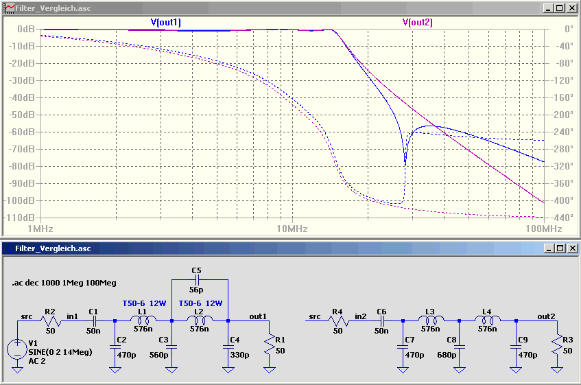
Task: Click the 330p value of C4
Action: (239, 355)
